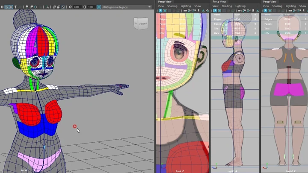
Task: Open Lighting menu in right -X panel
Action: click(x=240, y=6)
